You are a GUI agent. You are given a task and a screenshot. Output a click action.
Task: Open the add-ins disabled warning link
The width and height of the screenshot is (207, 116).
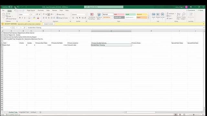[29, 24]
